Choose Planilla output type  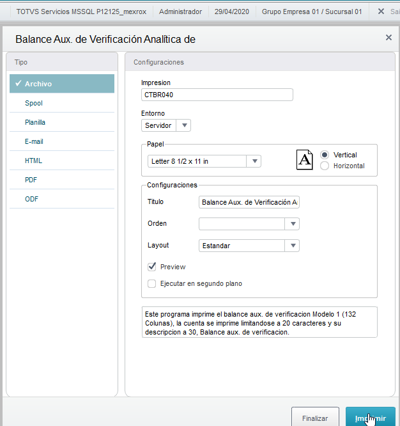[x=62, y=122]
